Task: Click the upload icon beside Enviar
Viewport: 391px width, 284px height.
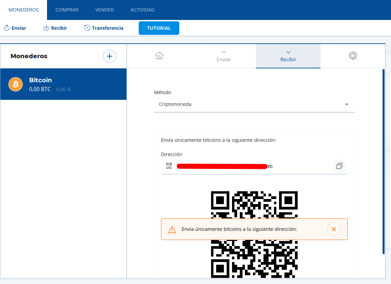Action: pyautogui.click(x=7, y=27)
